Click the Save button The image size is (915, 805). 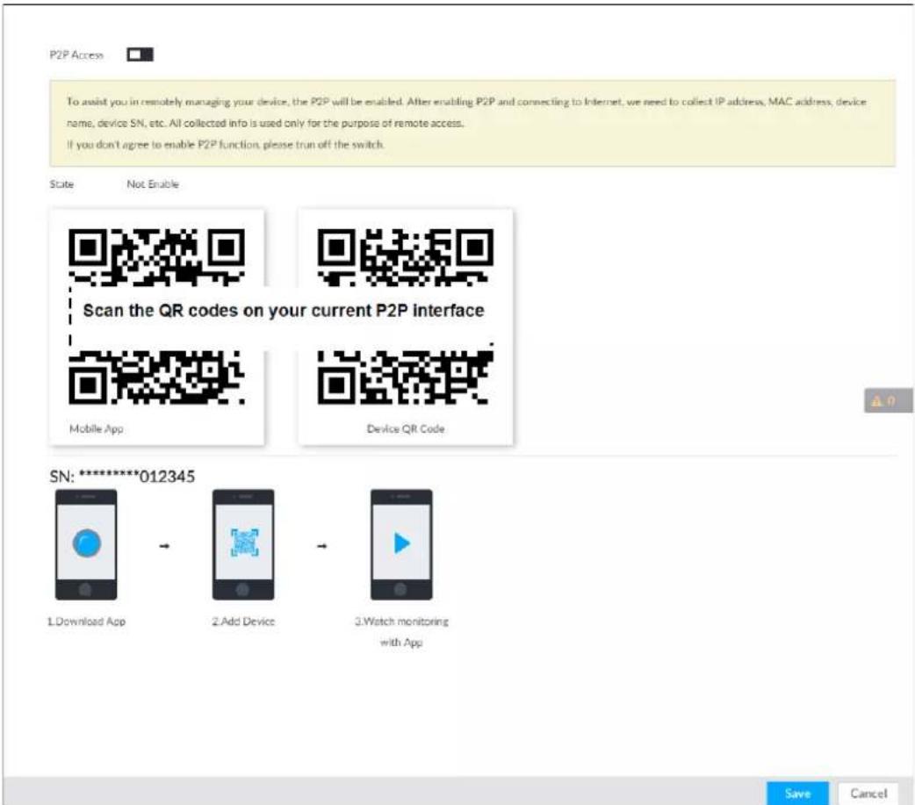click(797, 793)
